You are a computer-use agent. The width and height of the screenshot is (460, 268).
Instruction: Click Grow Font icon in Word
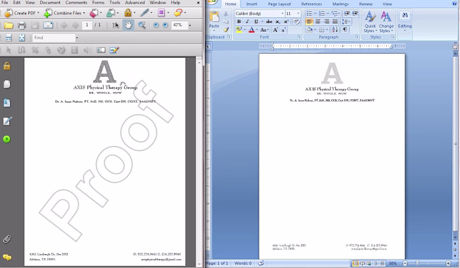(x=275, y=30)
